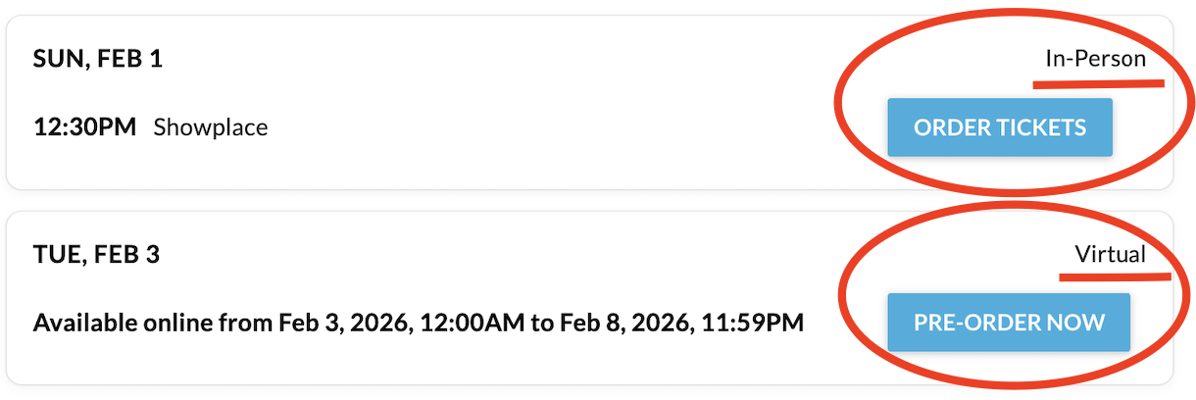Click the ORDER TICKETS button
This screenshot has width=1196, height=400.
(x=999, y=127)
